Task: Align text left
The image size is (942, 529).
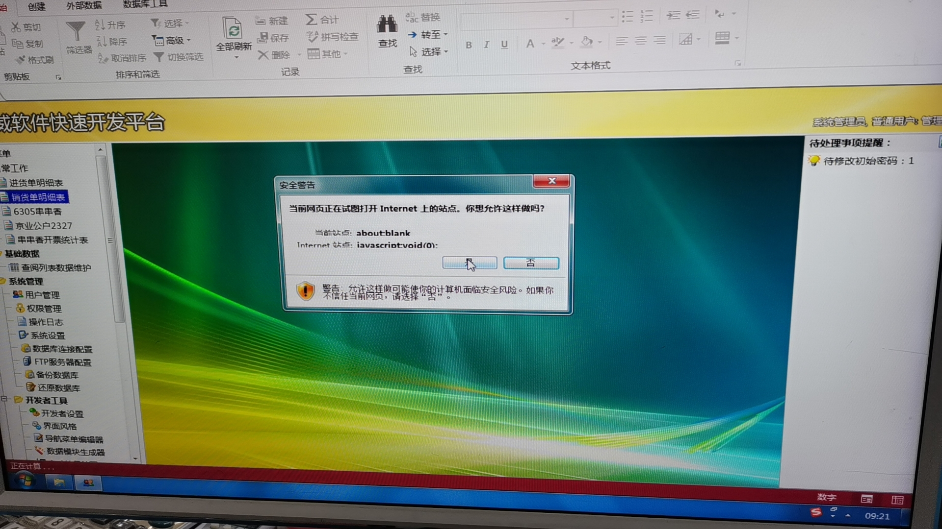Action: pos(622,41)
